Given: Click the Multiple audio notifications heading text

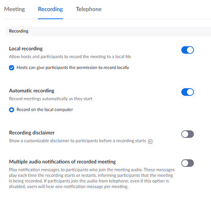Looking at the screenshot, I should pos(62,162).
